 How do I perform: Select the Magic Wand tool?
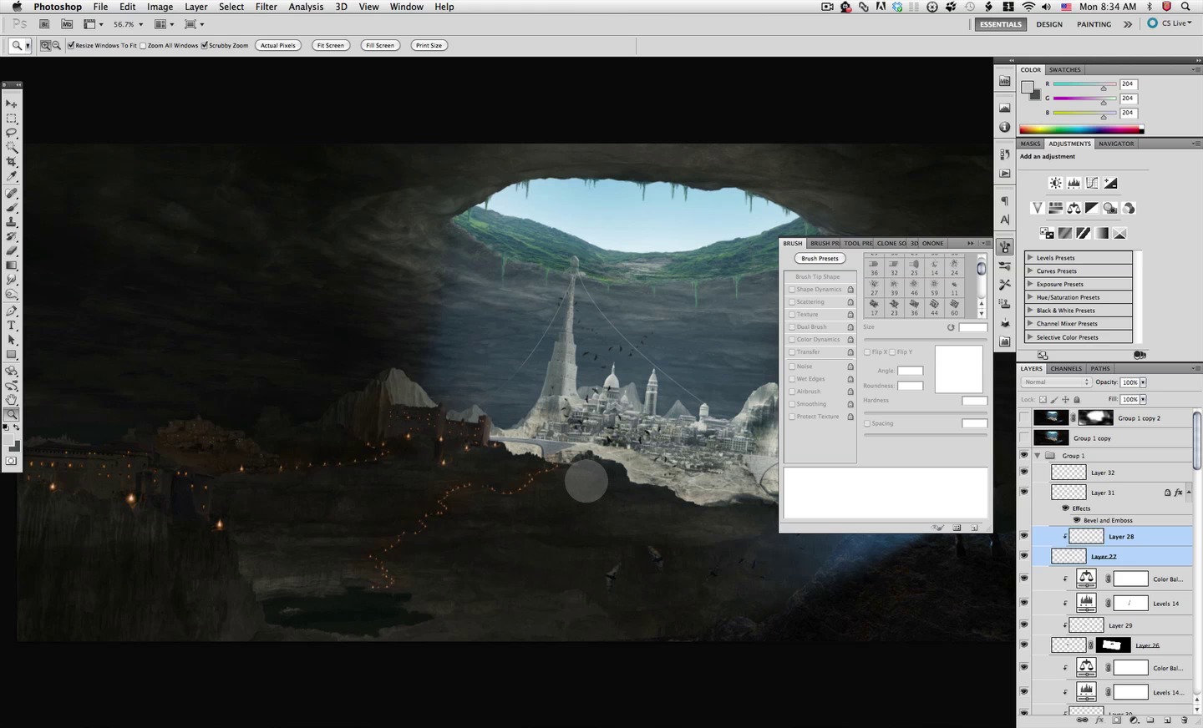point(12,147)
